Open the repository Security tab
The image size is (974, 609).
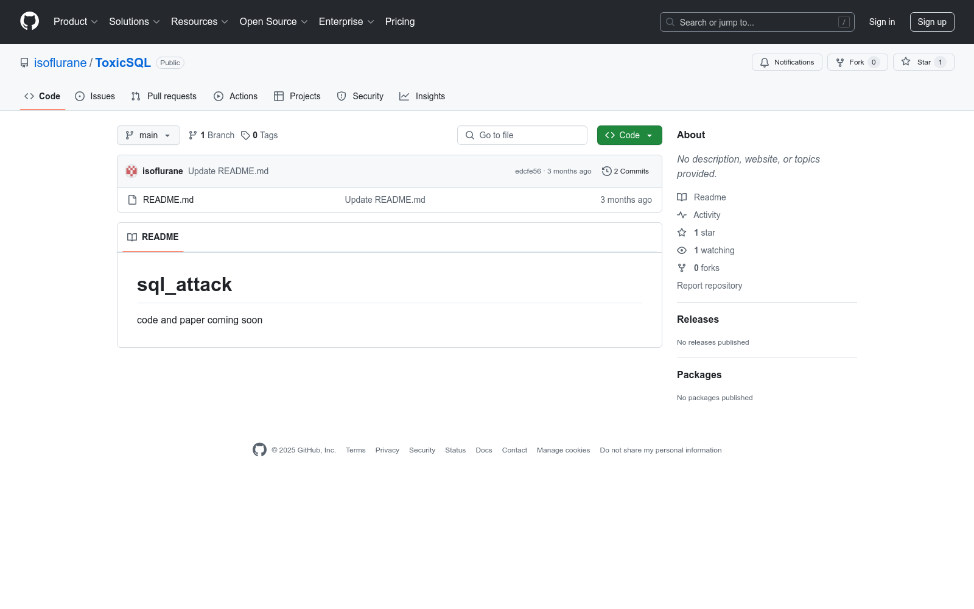(x=360, y=96)
